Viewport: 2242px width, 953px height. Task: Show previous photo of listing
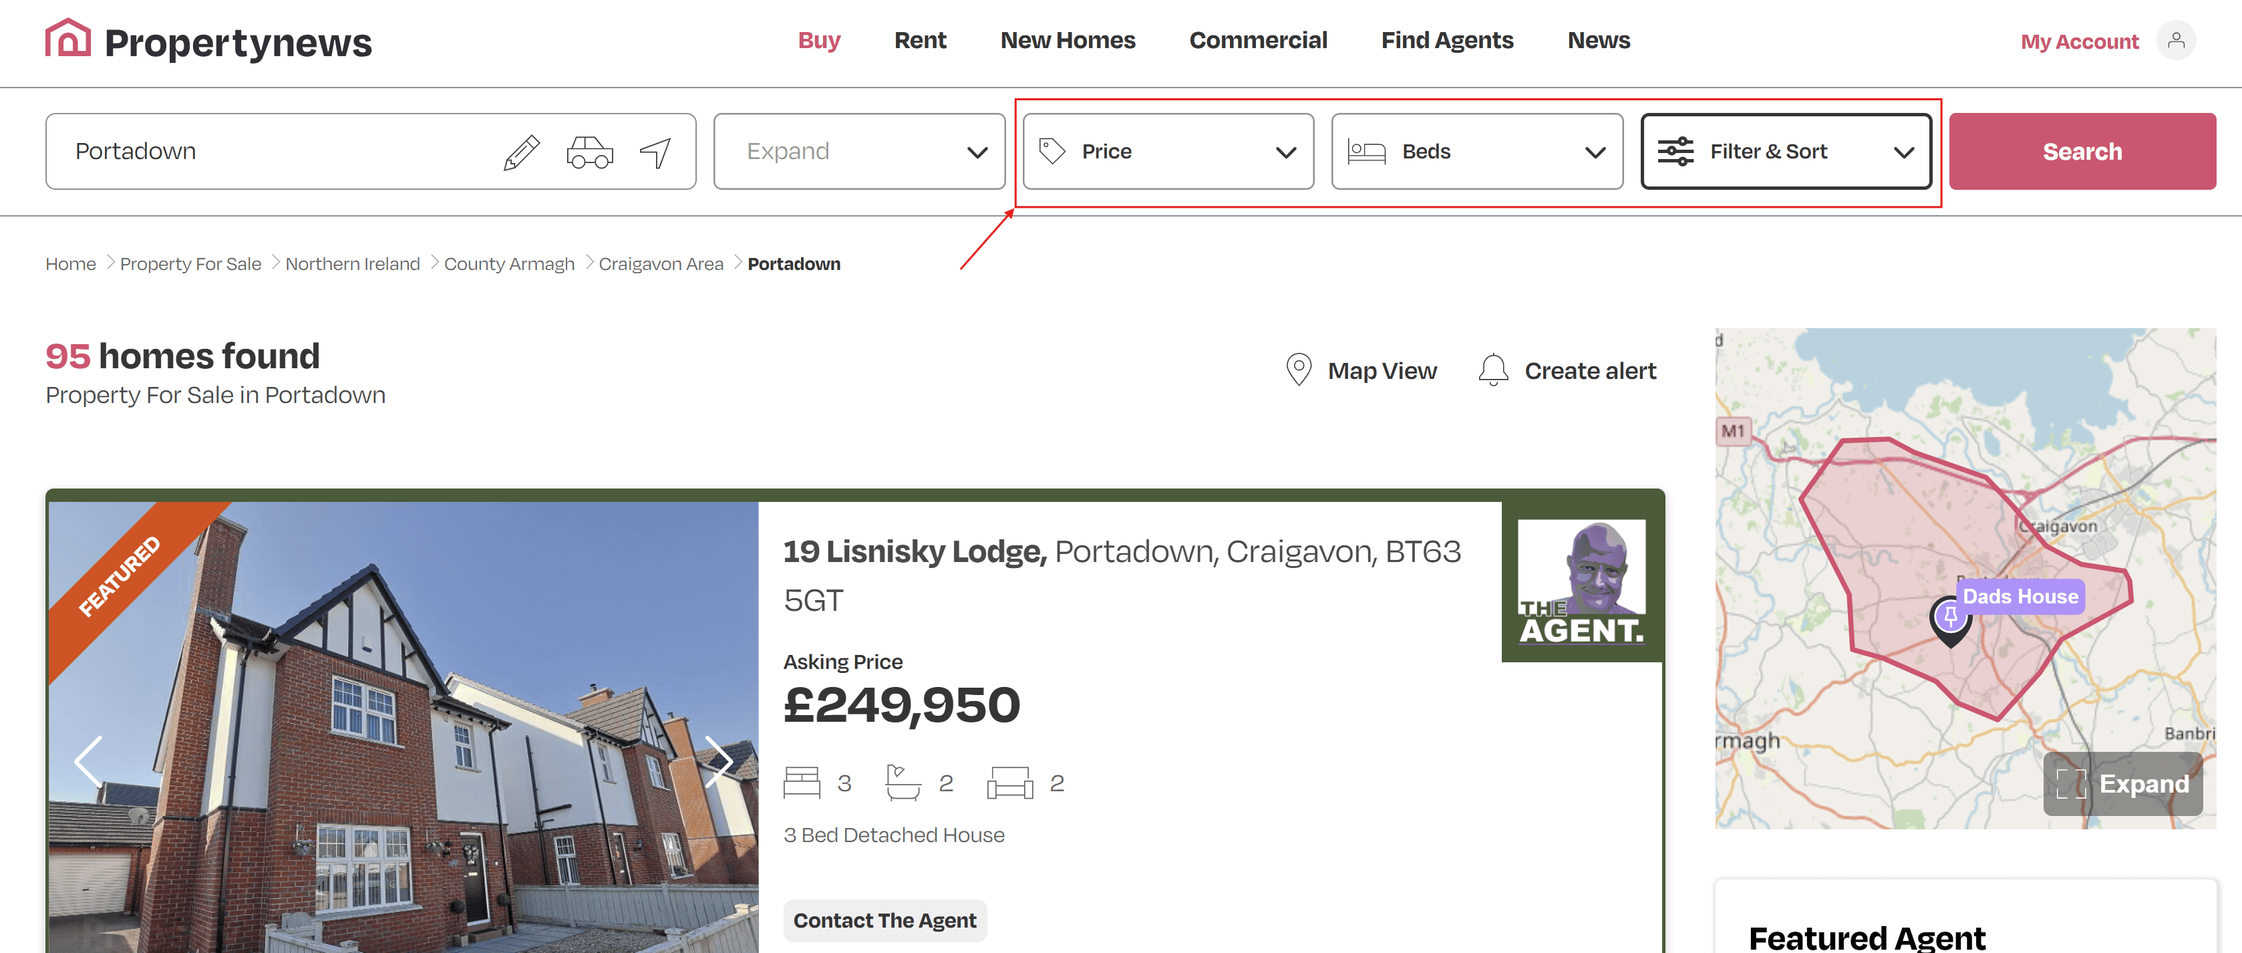[88, 761]
